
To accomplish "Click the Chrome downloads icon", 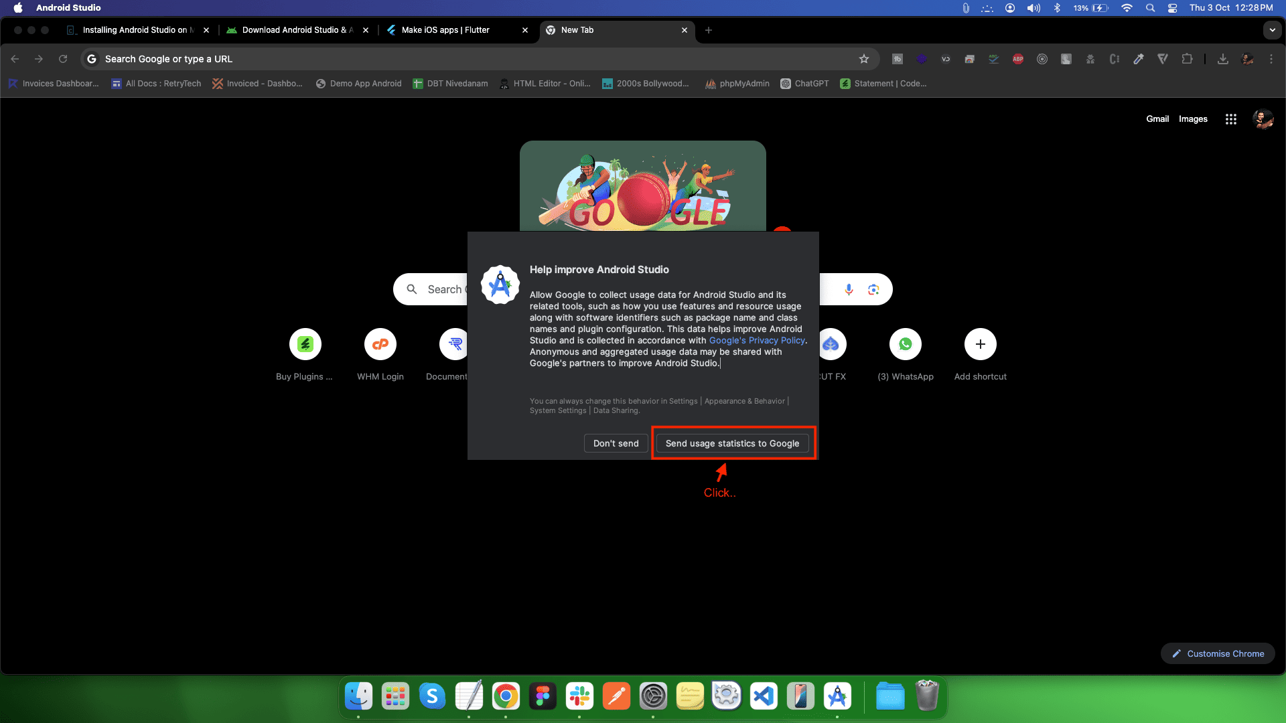I will [x=1223, y=59].
